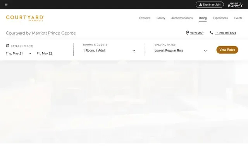The width and height of the screenshot is (248, 155).
Task: Open the Events tab
Action: click(238, 18)
